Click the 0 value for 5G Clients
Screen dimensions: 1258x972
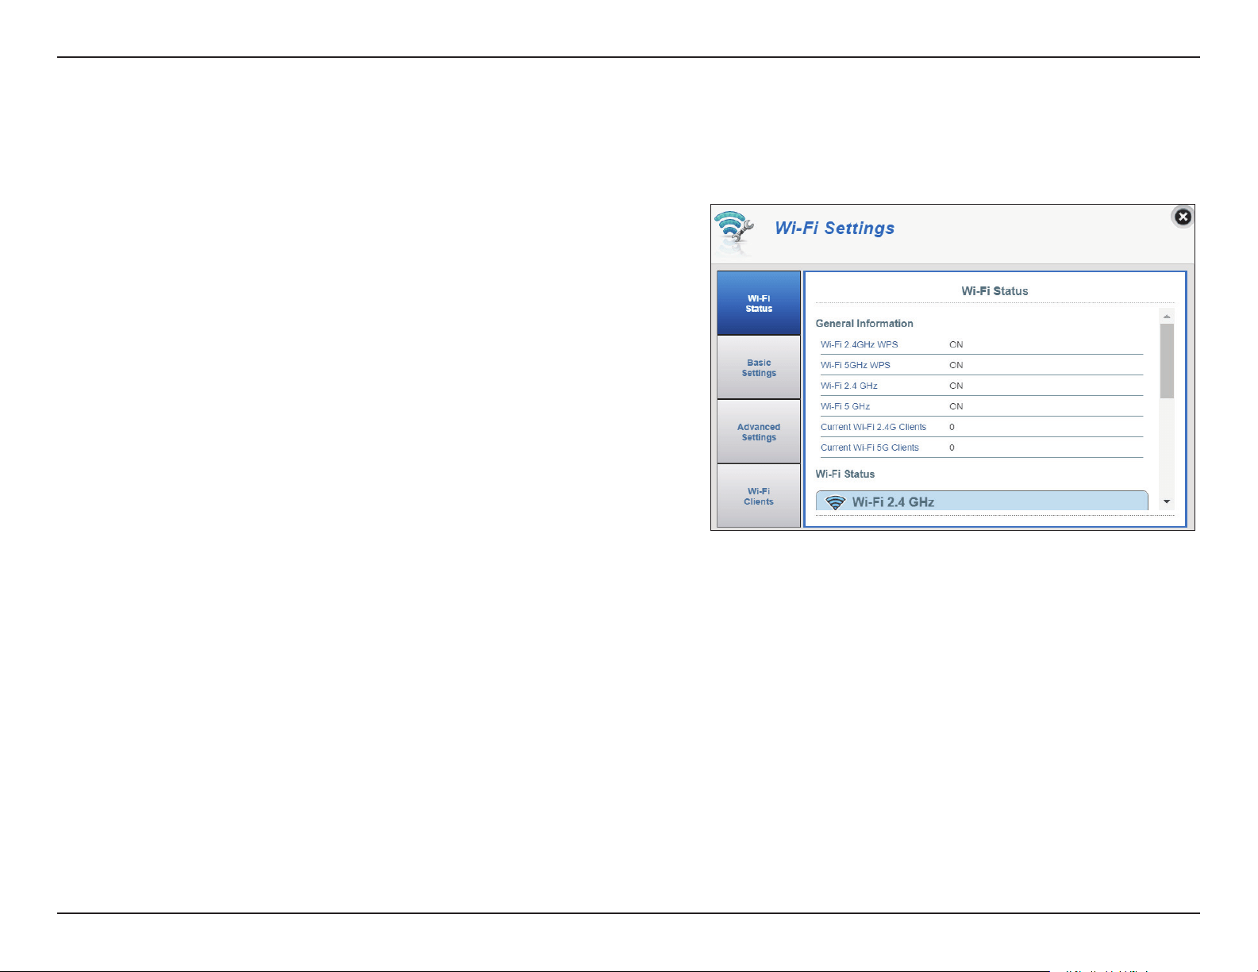point(952,448)
